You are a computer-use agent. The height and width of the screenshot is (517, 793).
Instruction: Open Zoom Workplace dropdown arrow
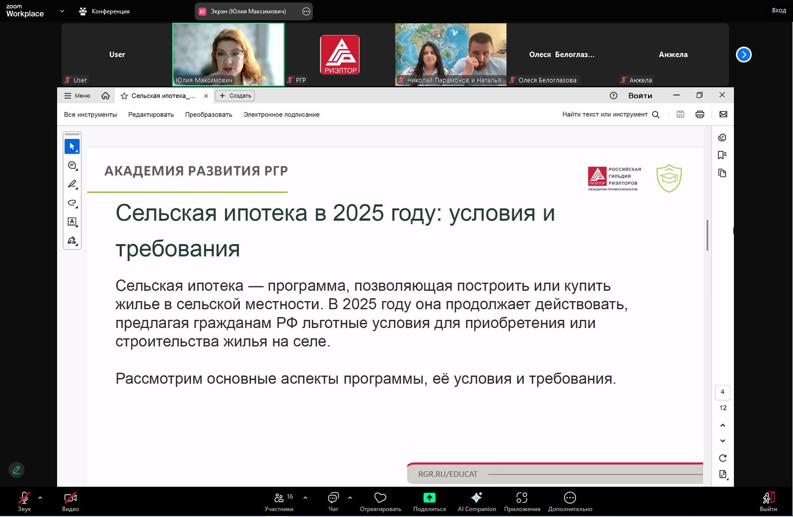(x=62, y=11)
